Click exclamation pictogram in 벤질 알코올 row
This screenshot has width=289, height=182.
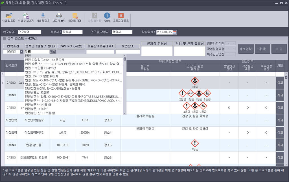195,143
